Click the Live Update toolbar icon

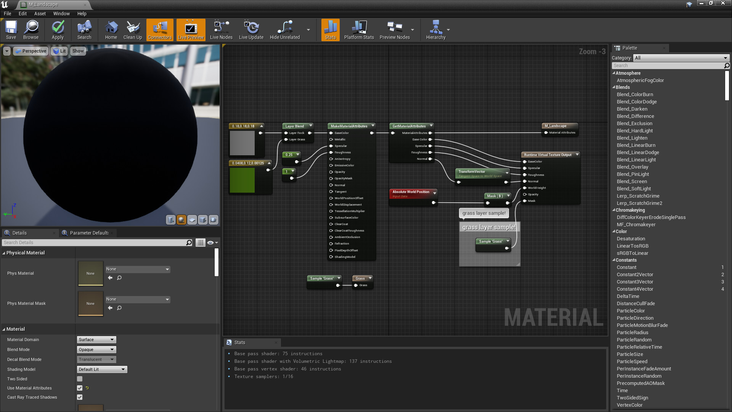coord(251,30)
